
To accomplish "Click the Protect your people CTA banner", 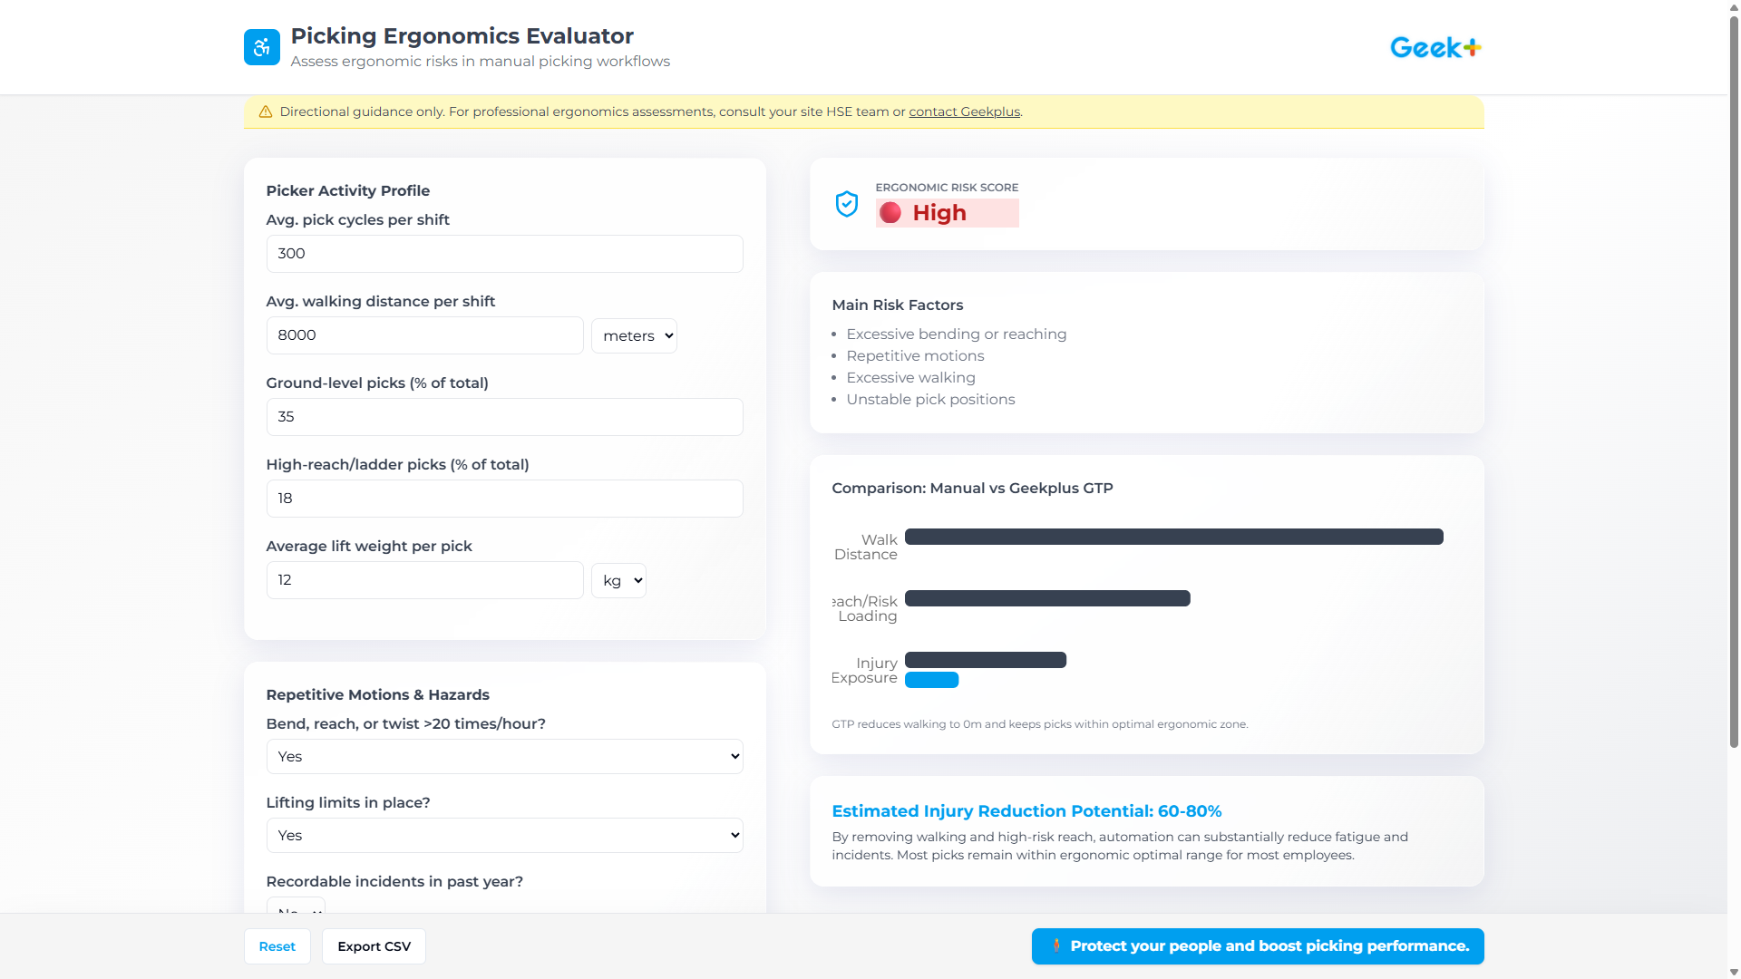I will (1257, 945).
